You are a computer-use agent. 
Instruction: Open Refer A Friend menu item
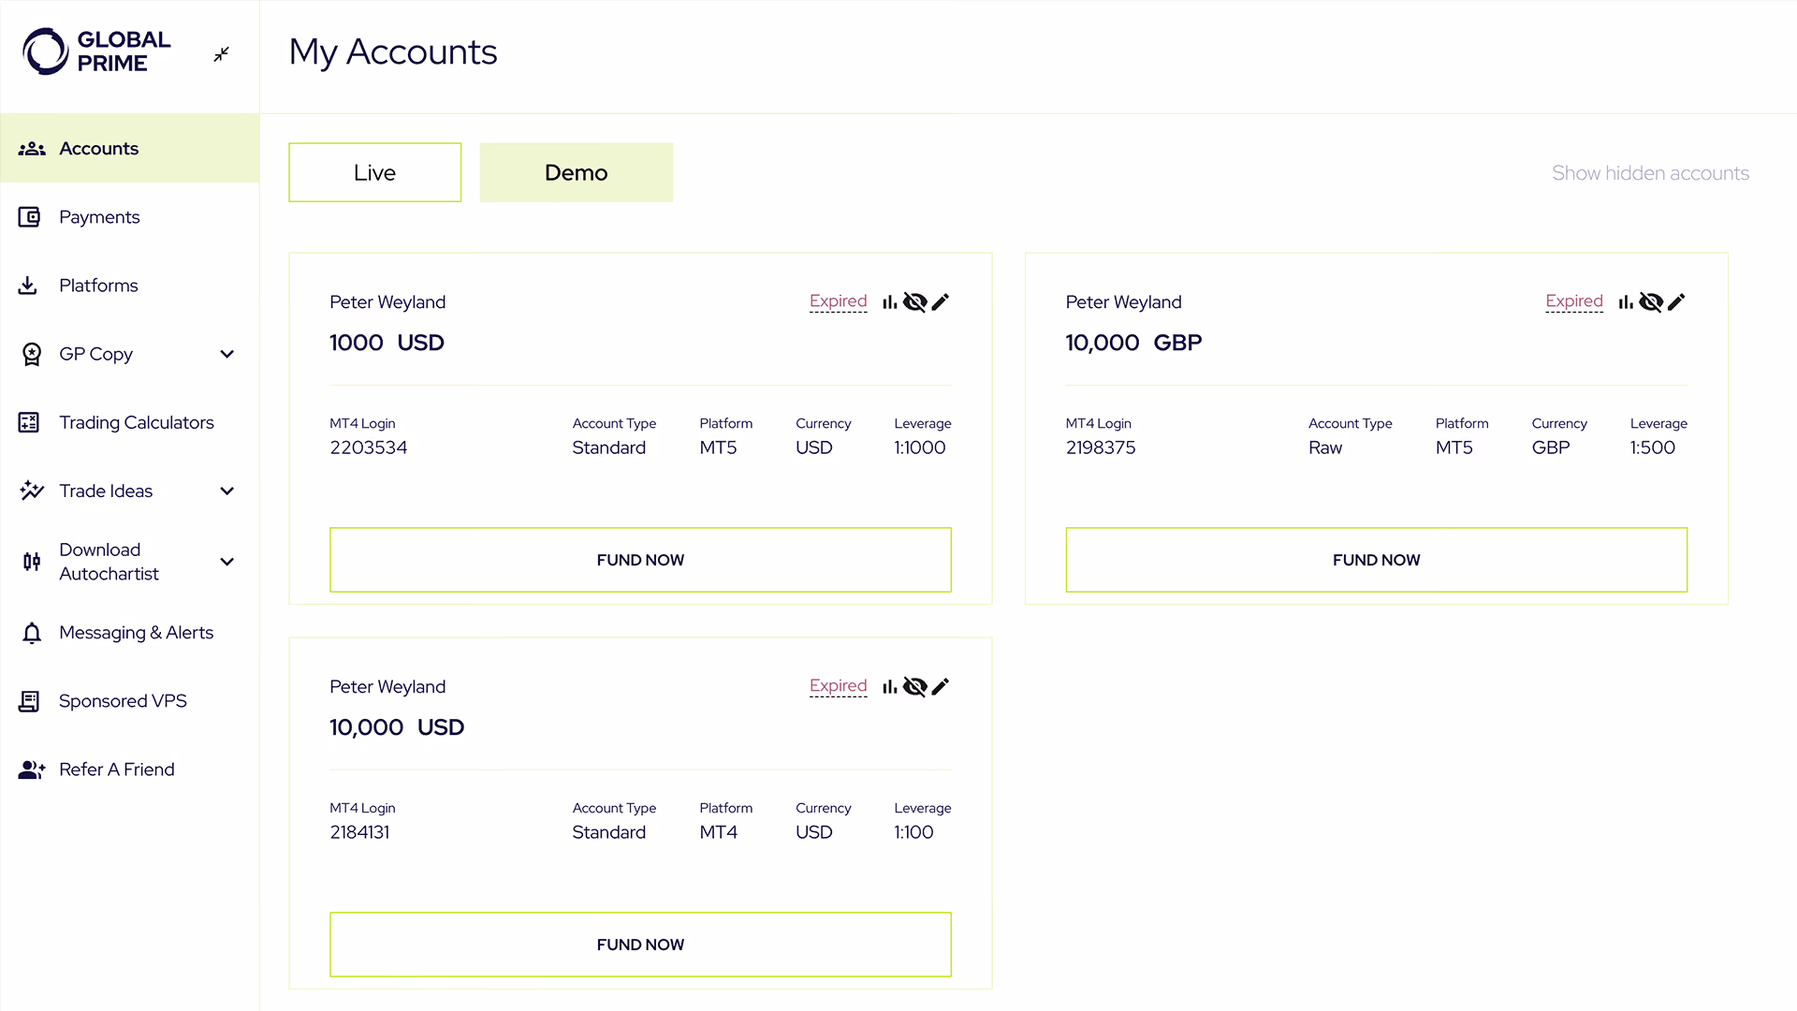[129, 769]
